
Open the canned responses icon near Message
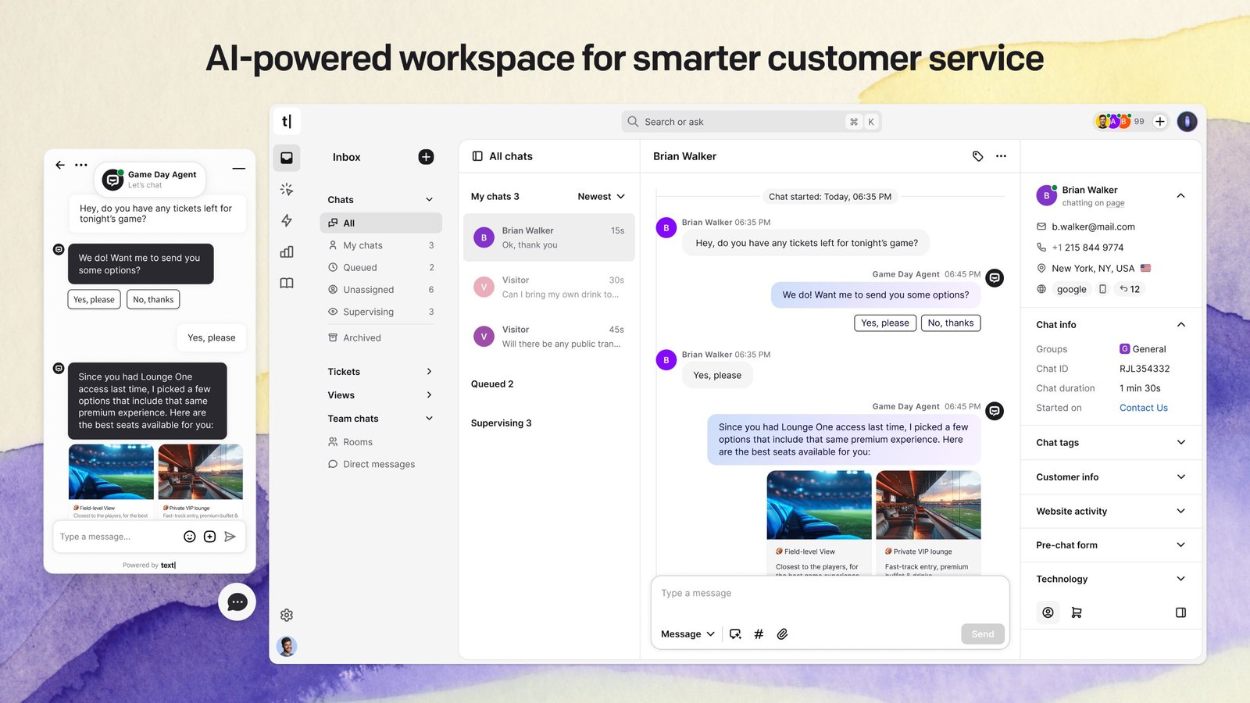click(x=735, y=633)
